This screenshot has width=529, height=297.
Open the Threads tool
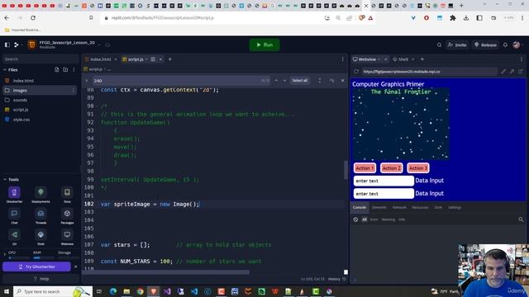pos(41,216)
